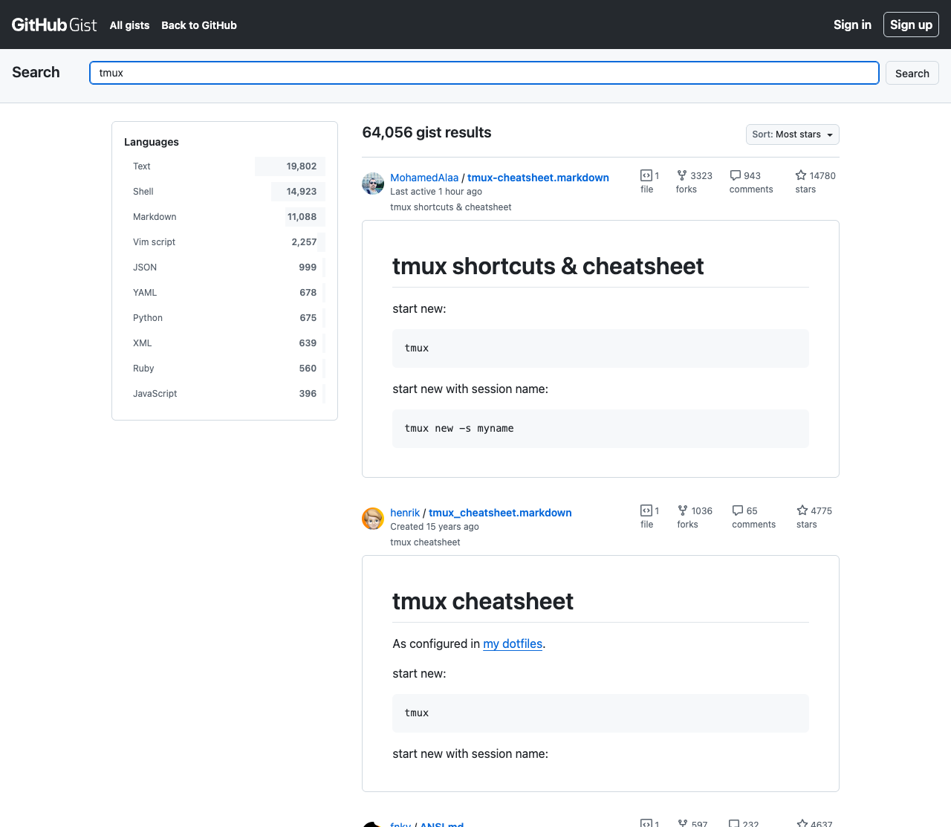Viewport: 951px width, 827px height.
Task: Focus the search field containing tmux
Action: click(484, 73)
